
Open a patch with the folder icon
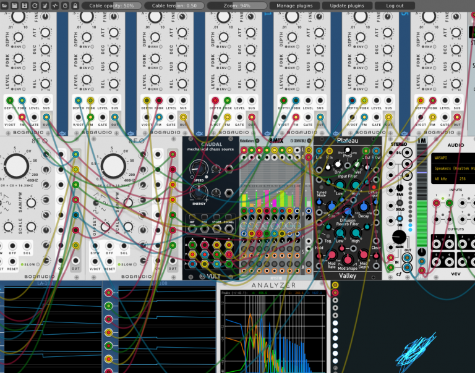(4, 6)
